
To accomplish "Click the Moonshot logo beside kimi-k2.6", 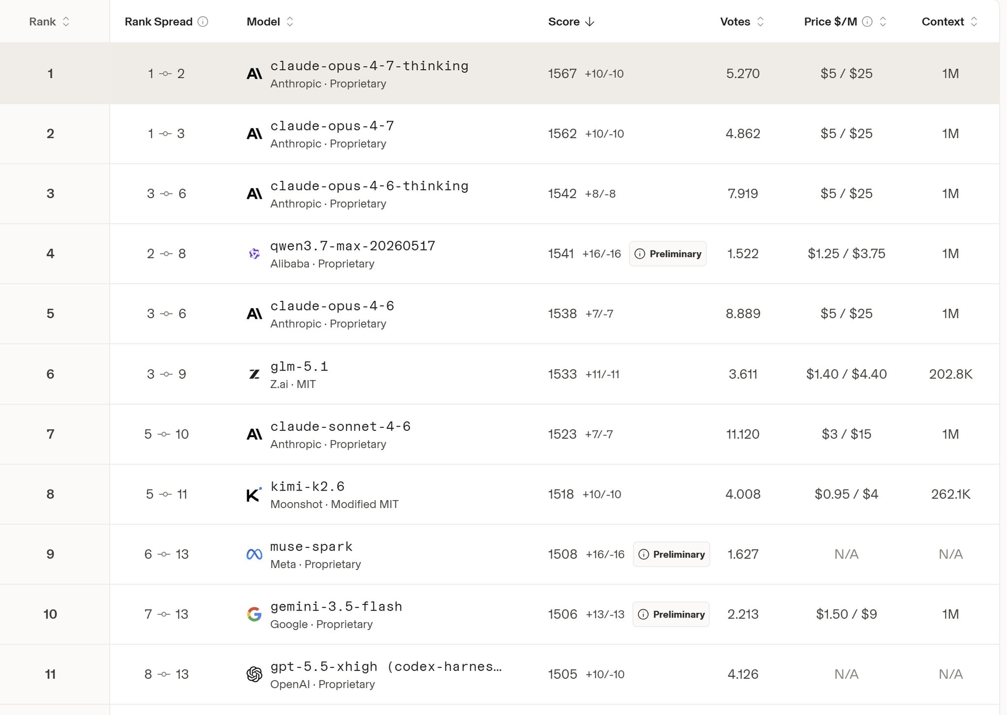I will (x=254, y=494).
